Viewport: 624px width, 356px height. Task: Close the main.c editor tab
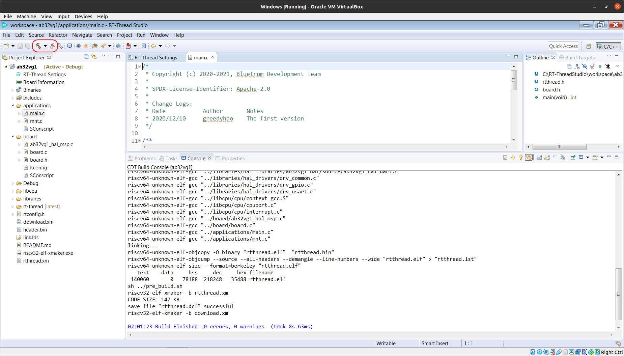point(212,57)
